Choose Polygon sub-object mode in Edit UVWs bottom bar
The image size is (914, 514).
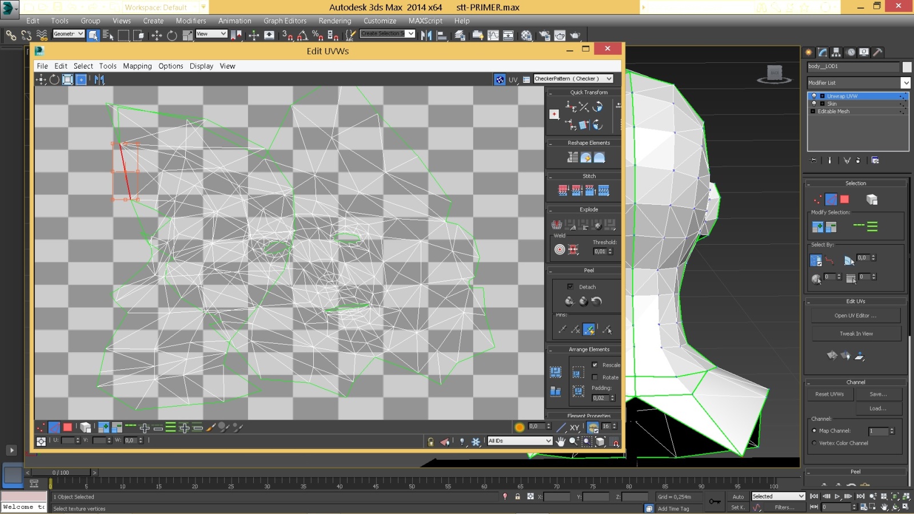[x=67, y=427]
